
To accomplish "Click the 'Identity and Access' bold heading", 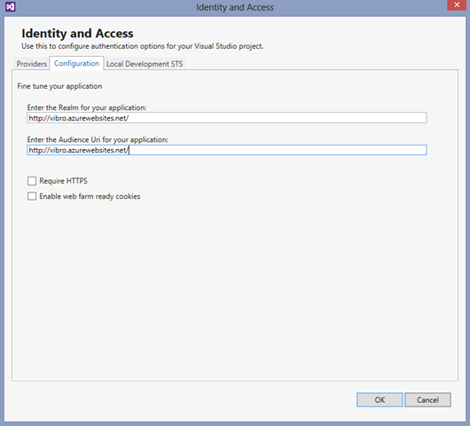I will click(x=77, y=34).
